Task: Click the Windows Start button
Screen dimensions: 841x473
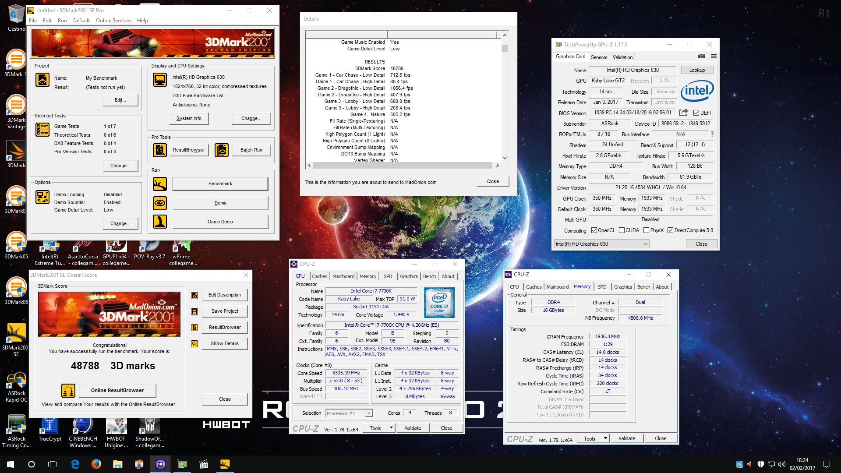Action: [x=11, y=464]
